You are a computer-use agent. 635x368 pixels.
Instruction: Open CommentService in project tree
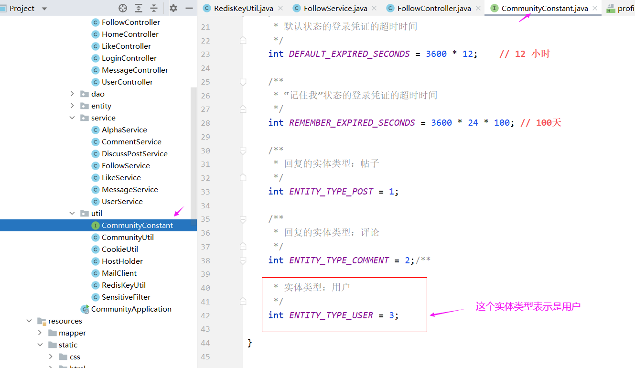(x=131, y=141)
